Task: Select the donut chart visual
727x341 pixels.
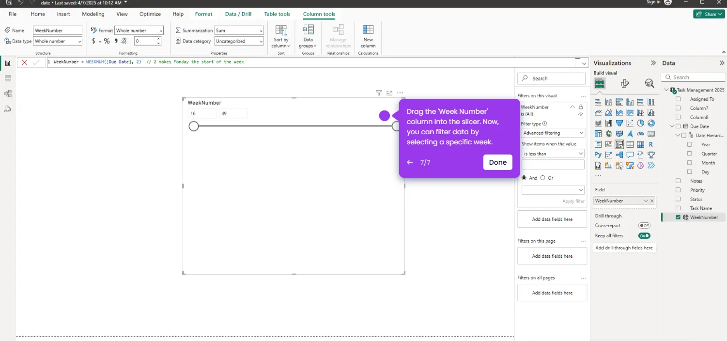Action: point(651,123)
